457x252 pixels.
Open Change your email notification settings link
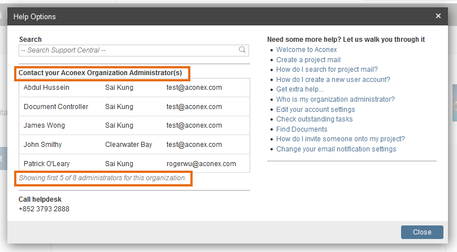[336, 149]
